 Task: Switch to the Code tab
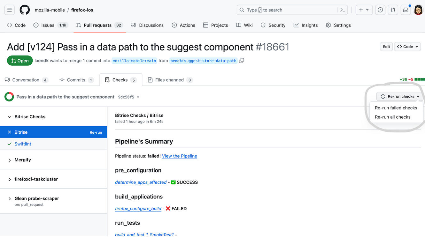[16, 25]
